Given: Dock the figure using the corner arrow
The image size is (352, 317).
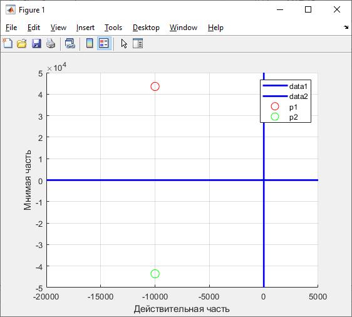Looking at the screenshot, I should (x=346, y=28).
